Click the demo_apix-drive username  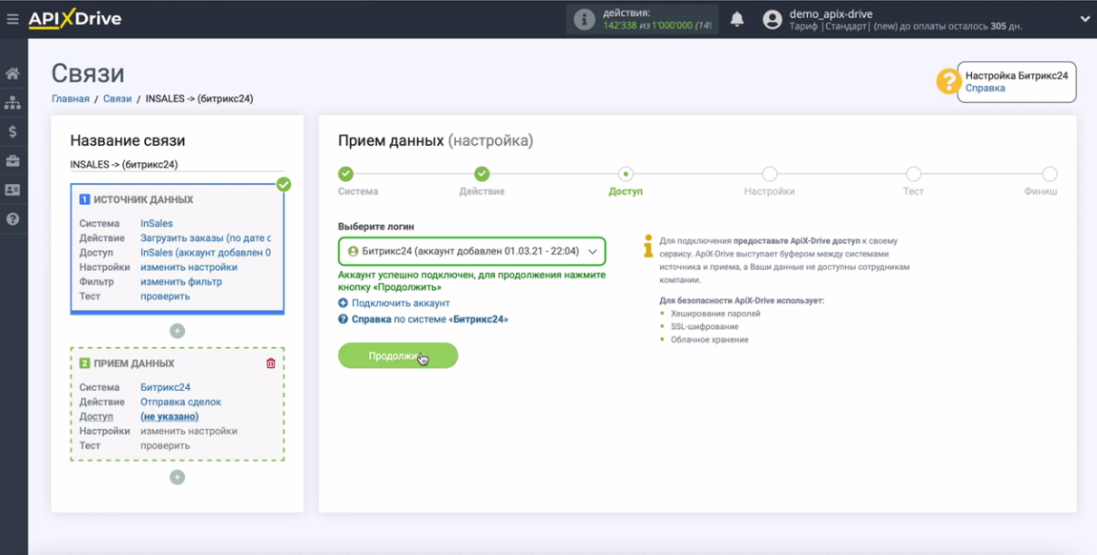tap(831, 14)
